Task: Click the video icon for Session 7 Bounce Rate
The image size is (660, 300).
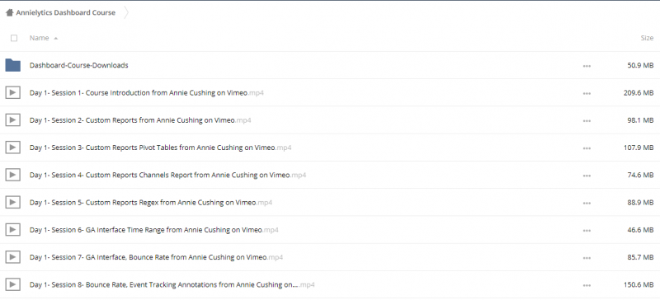Action: click(x=13, y=256)
